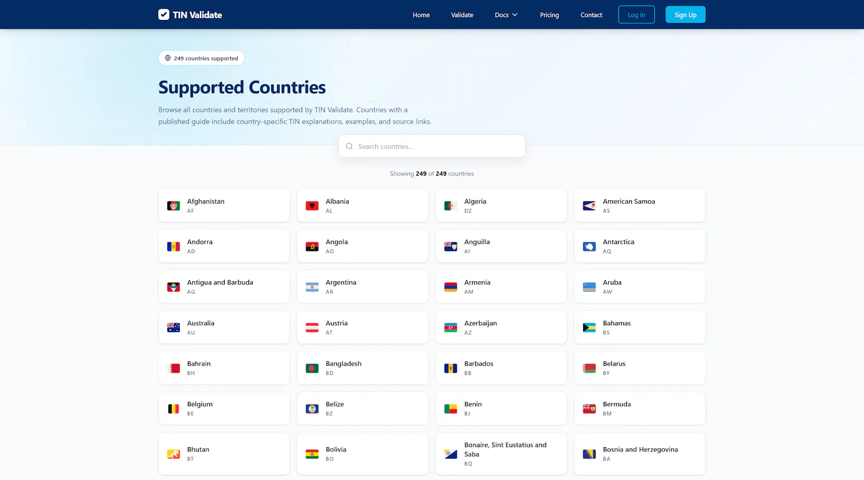Click the BT country code text

coord(190,459)
